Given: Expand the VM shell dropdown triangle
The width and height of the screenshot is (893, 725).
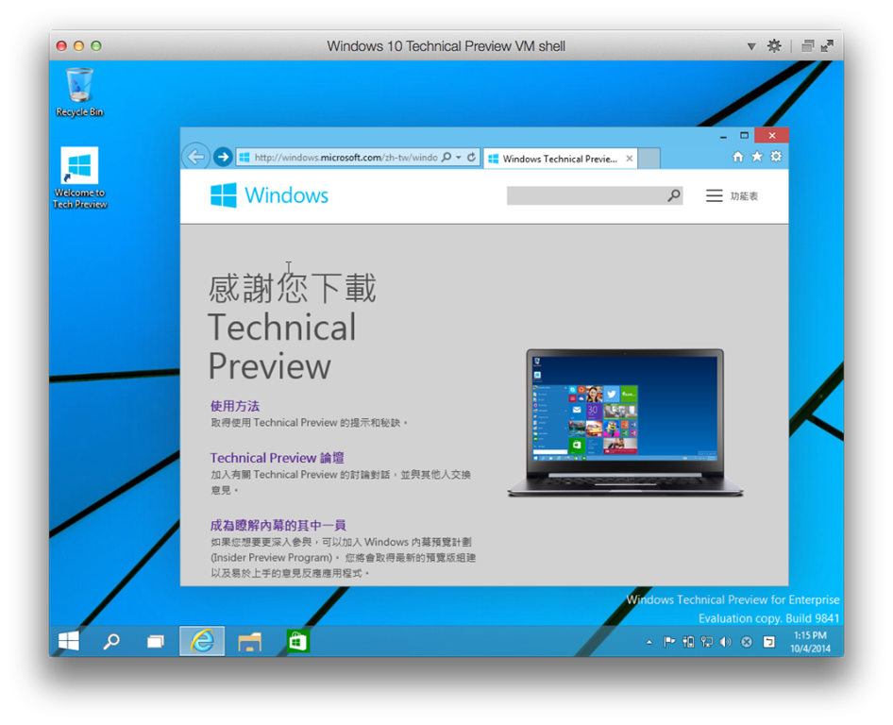Looking at the screenshot, I should coord(751,46).
